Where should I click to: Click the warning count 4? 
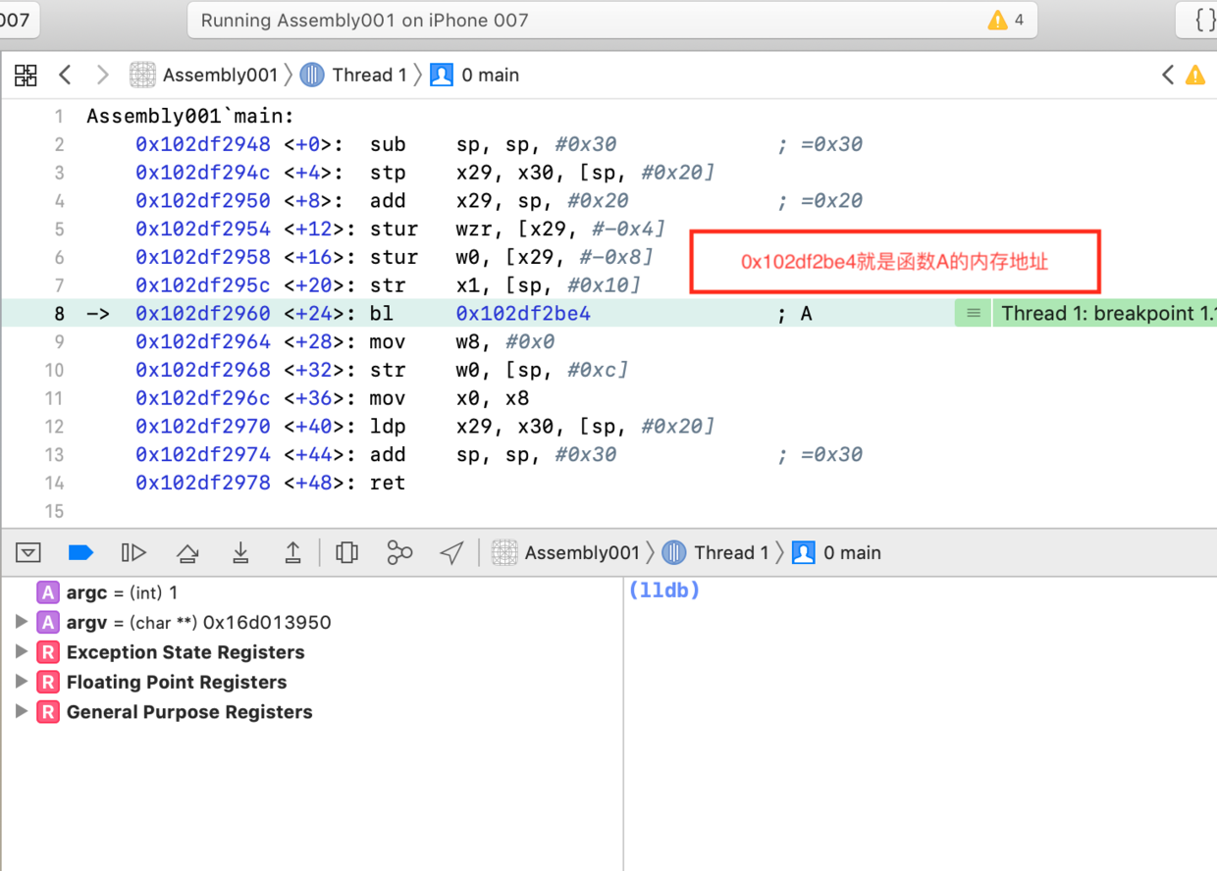click(1020, 20)
